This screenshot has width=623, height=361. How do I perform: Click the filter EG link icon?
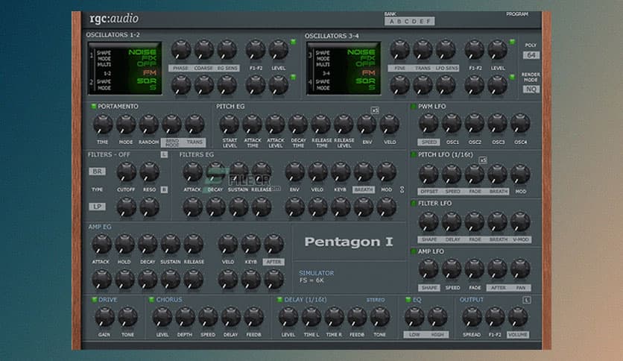(402, 189)
